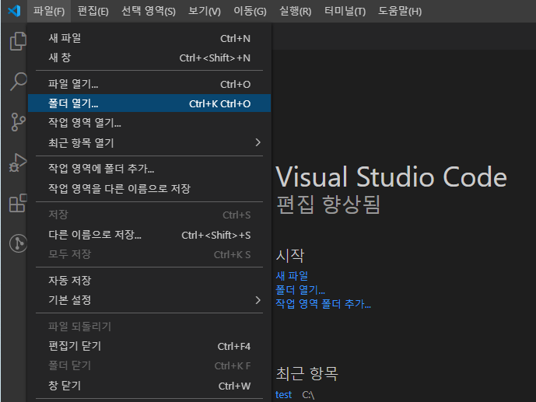Click the dimmed 파일 되돌리기 menu entry
This screenshot has height=402, width=536.
(149, 326)
